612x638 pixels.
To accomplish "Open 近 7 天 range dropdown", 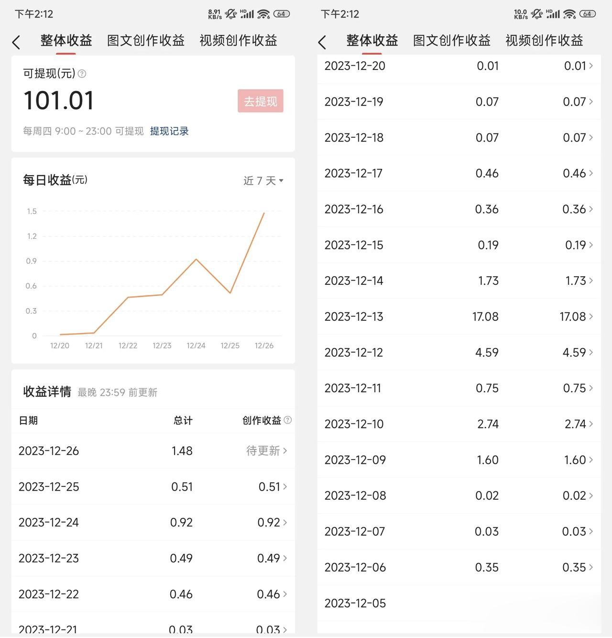I will 263,180.
